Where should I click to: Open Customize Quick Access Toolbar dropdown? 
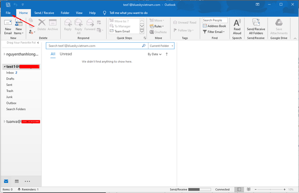pyautogui.click(x=23, y=5)
